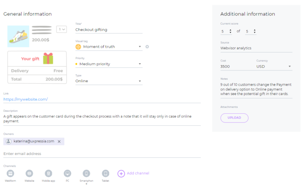Click the Add channel plus button
Screen dimensions: 303x192
point(121,173)
